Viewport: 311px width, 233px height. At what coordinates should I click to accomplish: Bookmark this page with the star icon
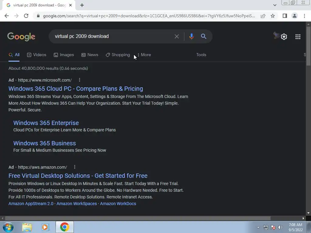pos(273,16)
